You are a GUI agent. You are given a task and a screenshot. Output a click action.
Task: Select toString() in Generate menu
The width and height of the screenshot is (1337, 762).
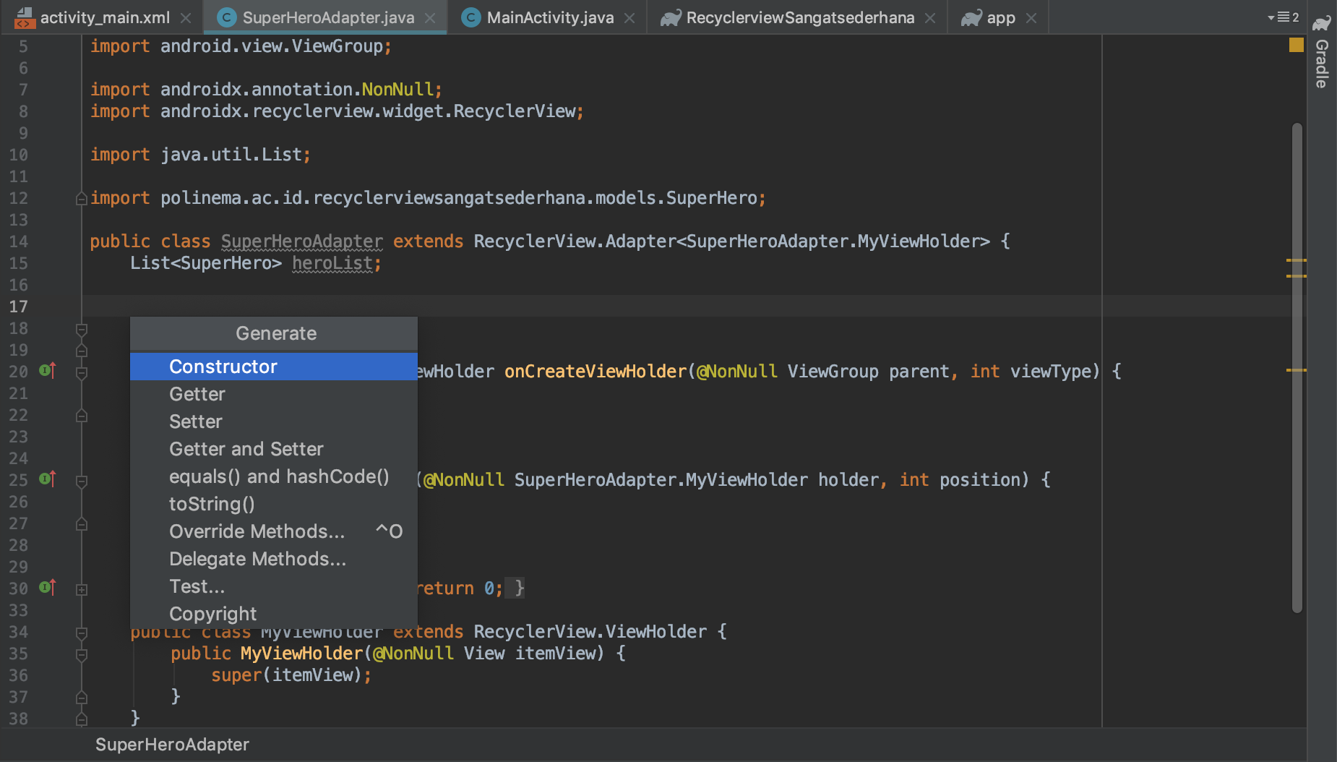click(273, 504)
